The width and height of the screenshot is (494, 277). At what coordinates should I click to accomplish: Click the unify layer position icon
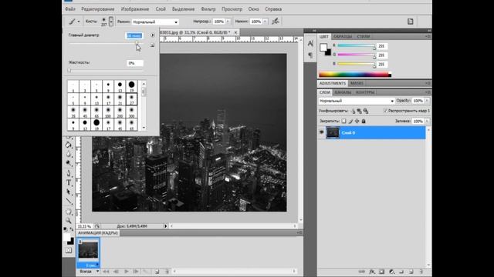(x=353, y=111)
